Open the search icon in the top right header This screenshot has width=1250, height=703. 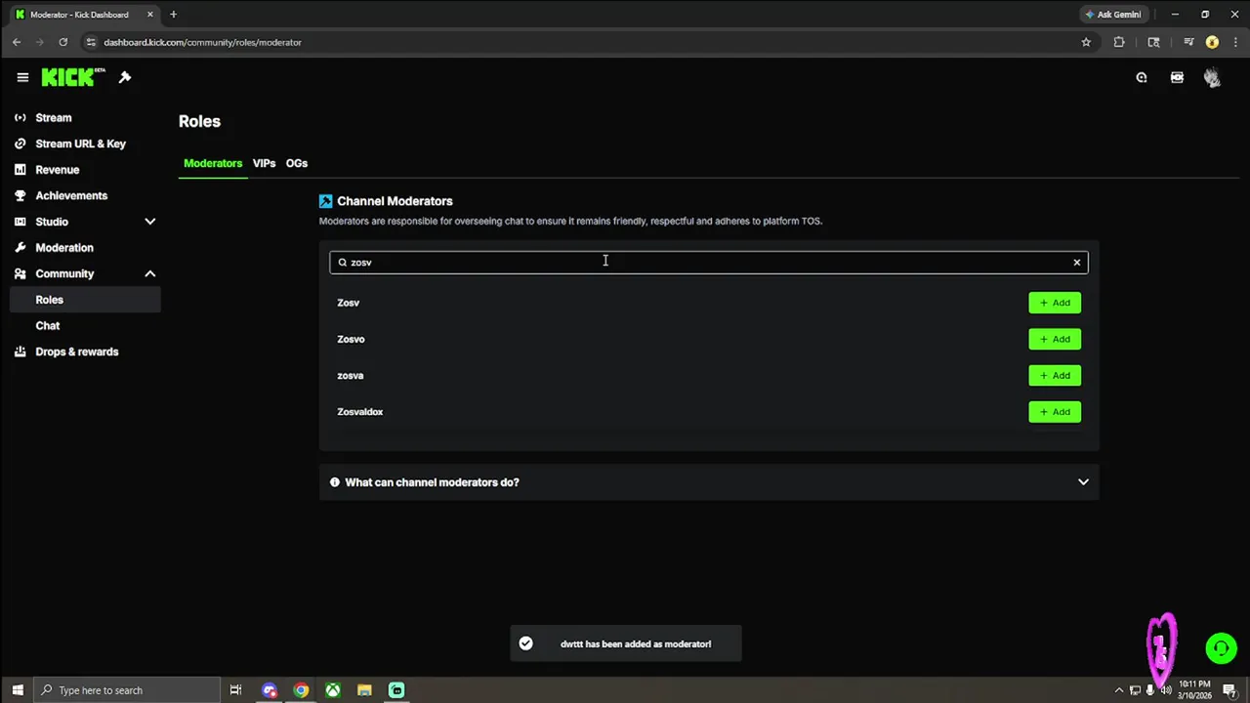1142,78
